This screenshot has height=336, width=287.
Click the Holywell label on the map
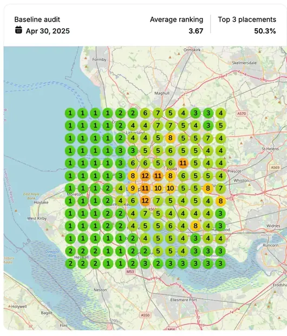[x=19, y=306]
